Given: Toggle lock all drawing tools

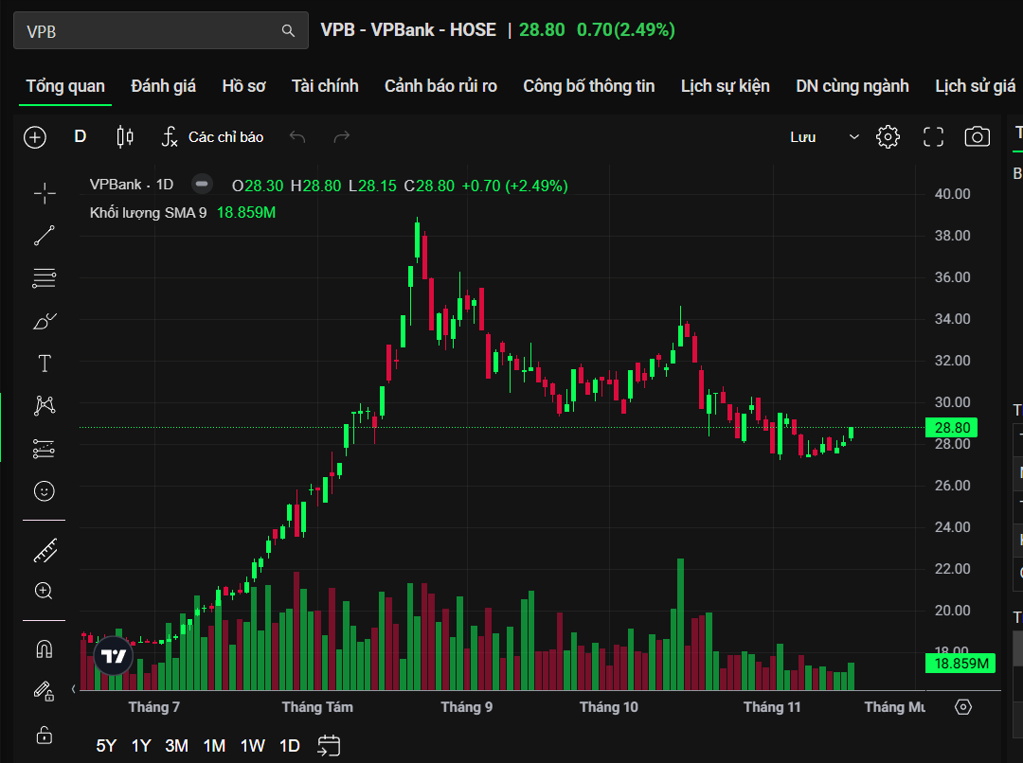Looking at the screenshot, I should (45, 734).
